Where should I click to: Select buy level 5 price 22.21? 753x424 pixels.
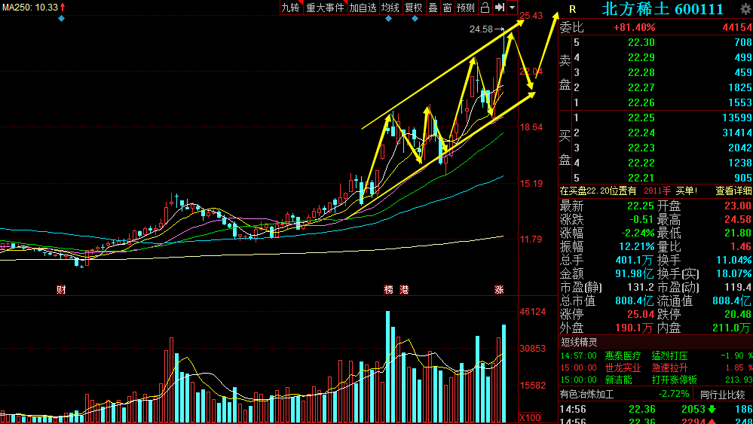coord(641,178)
